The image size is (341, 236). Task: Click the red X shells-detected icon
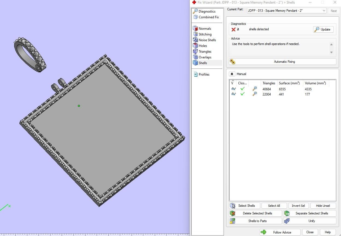click(x=233, y=29)
